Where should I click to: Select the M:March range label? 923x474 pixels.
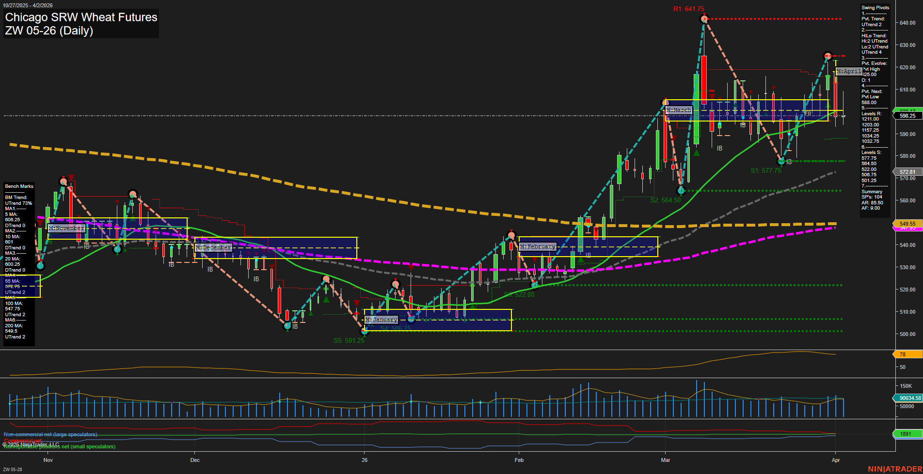click(679, 110)
